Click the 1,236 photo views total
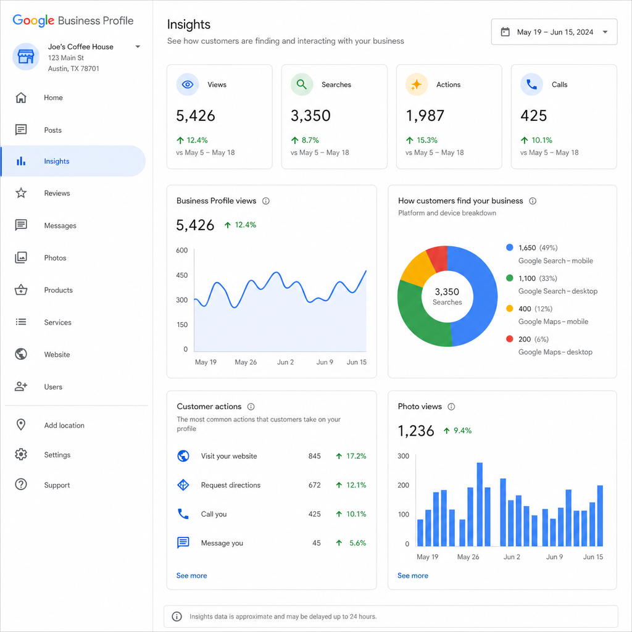Screen dimensions: 632x632 (416, 431)
